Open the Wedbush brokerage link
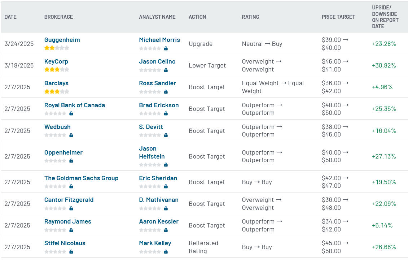 tap(57, 127)
